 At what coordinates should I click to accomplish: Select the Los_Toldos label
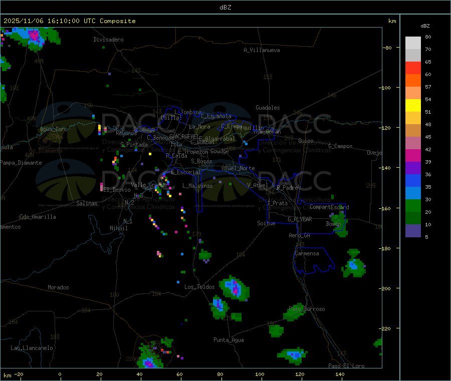point(199,287)
